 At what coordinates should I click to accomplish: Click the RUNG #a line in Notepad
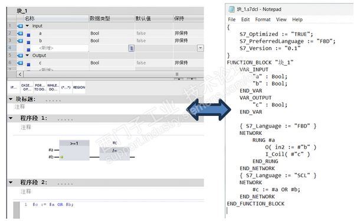click(264, 140)
